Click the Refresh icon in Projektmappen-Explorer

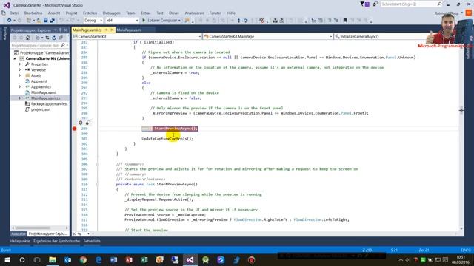click(54, 38)
